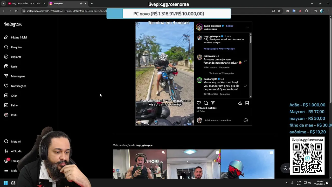Like nairecosta's comment
Image resolution: width=332 pixels, height=187 pixels.
pos(245,61)
